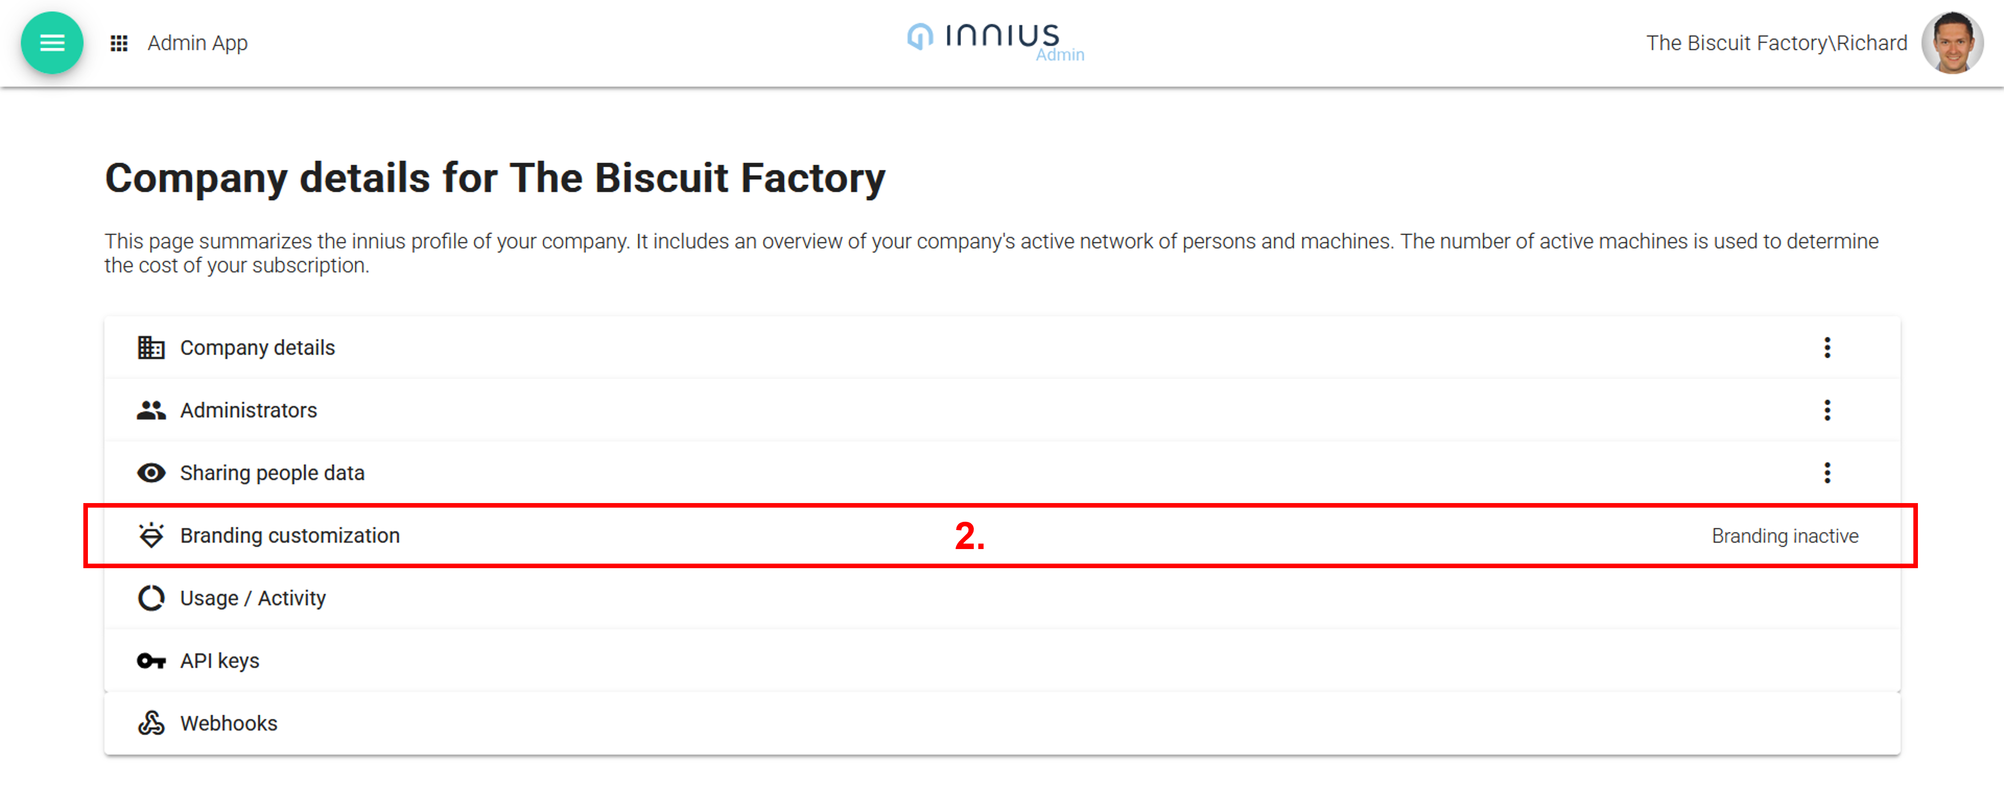Click the app grid launcher icon
The image size is (2004, 794).
pyautogui.click(x=119, y=44)
